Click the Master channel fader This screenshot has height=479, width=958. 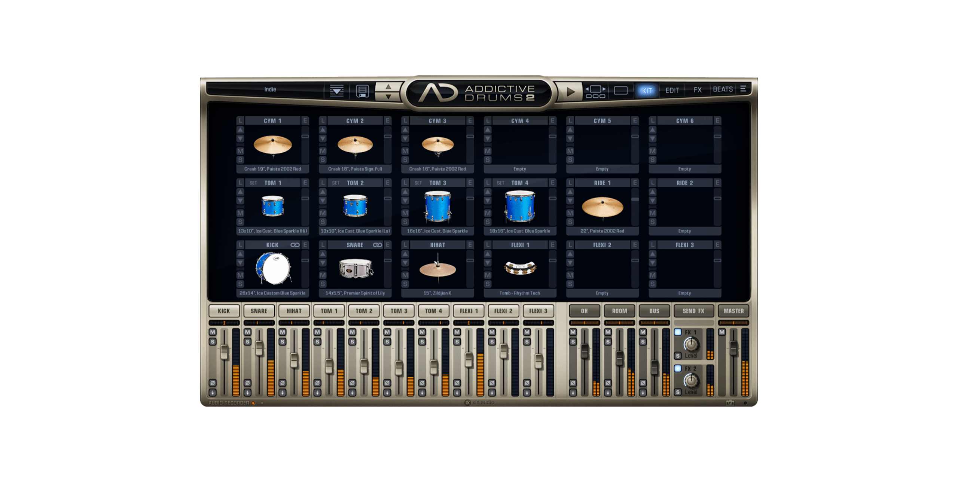pyautogui.click(x=733, y=348)
